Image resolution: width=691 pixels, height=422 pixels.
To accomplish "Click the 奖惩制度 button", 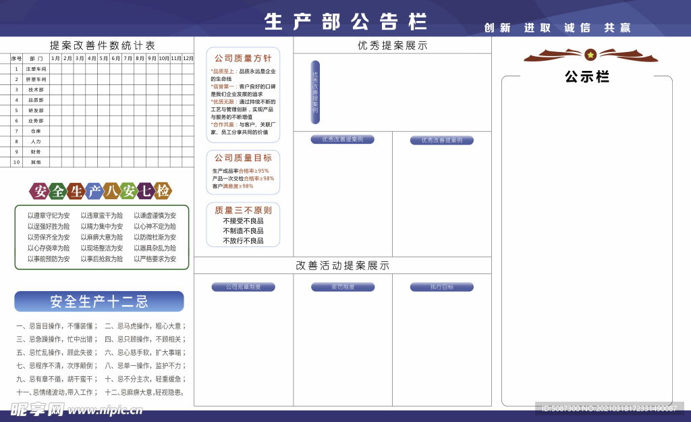I will [341, 286].
